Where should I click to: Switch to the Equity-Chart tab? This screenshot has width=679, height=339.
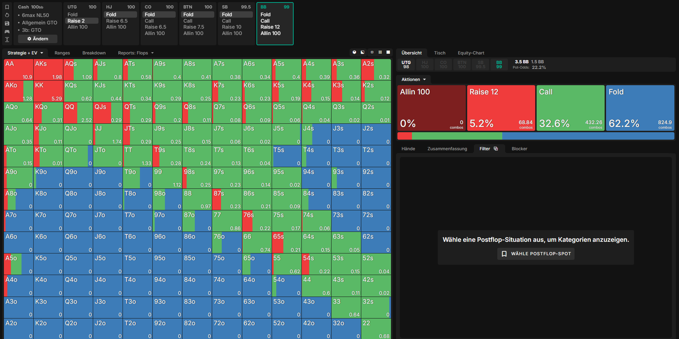click(471, 53)
